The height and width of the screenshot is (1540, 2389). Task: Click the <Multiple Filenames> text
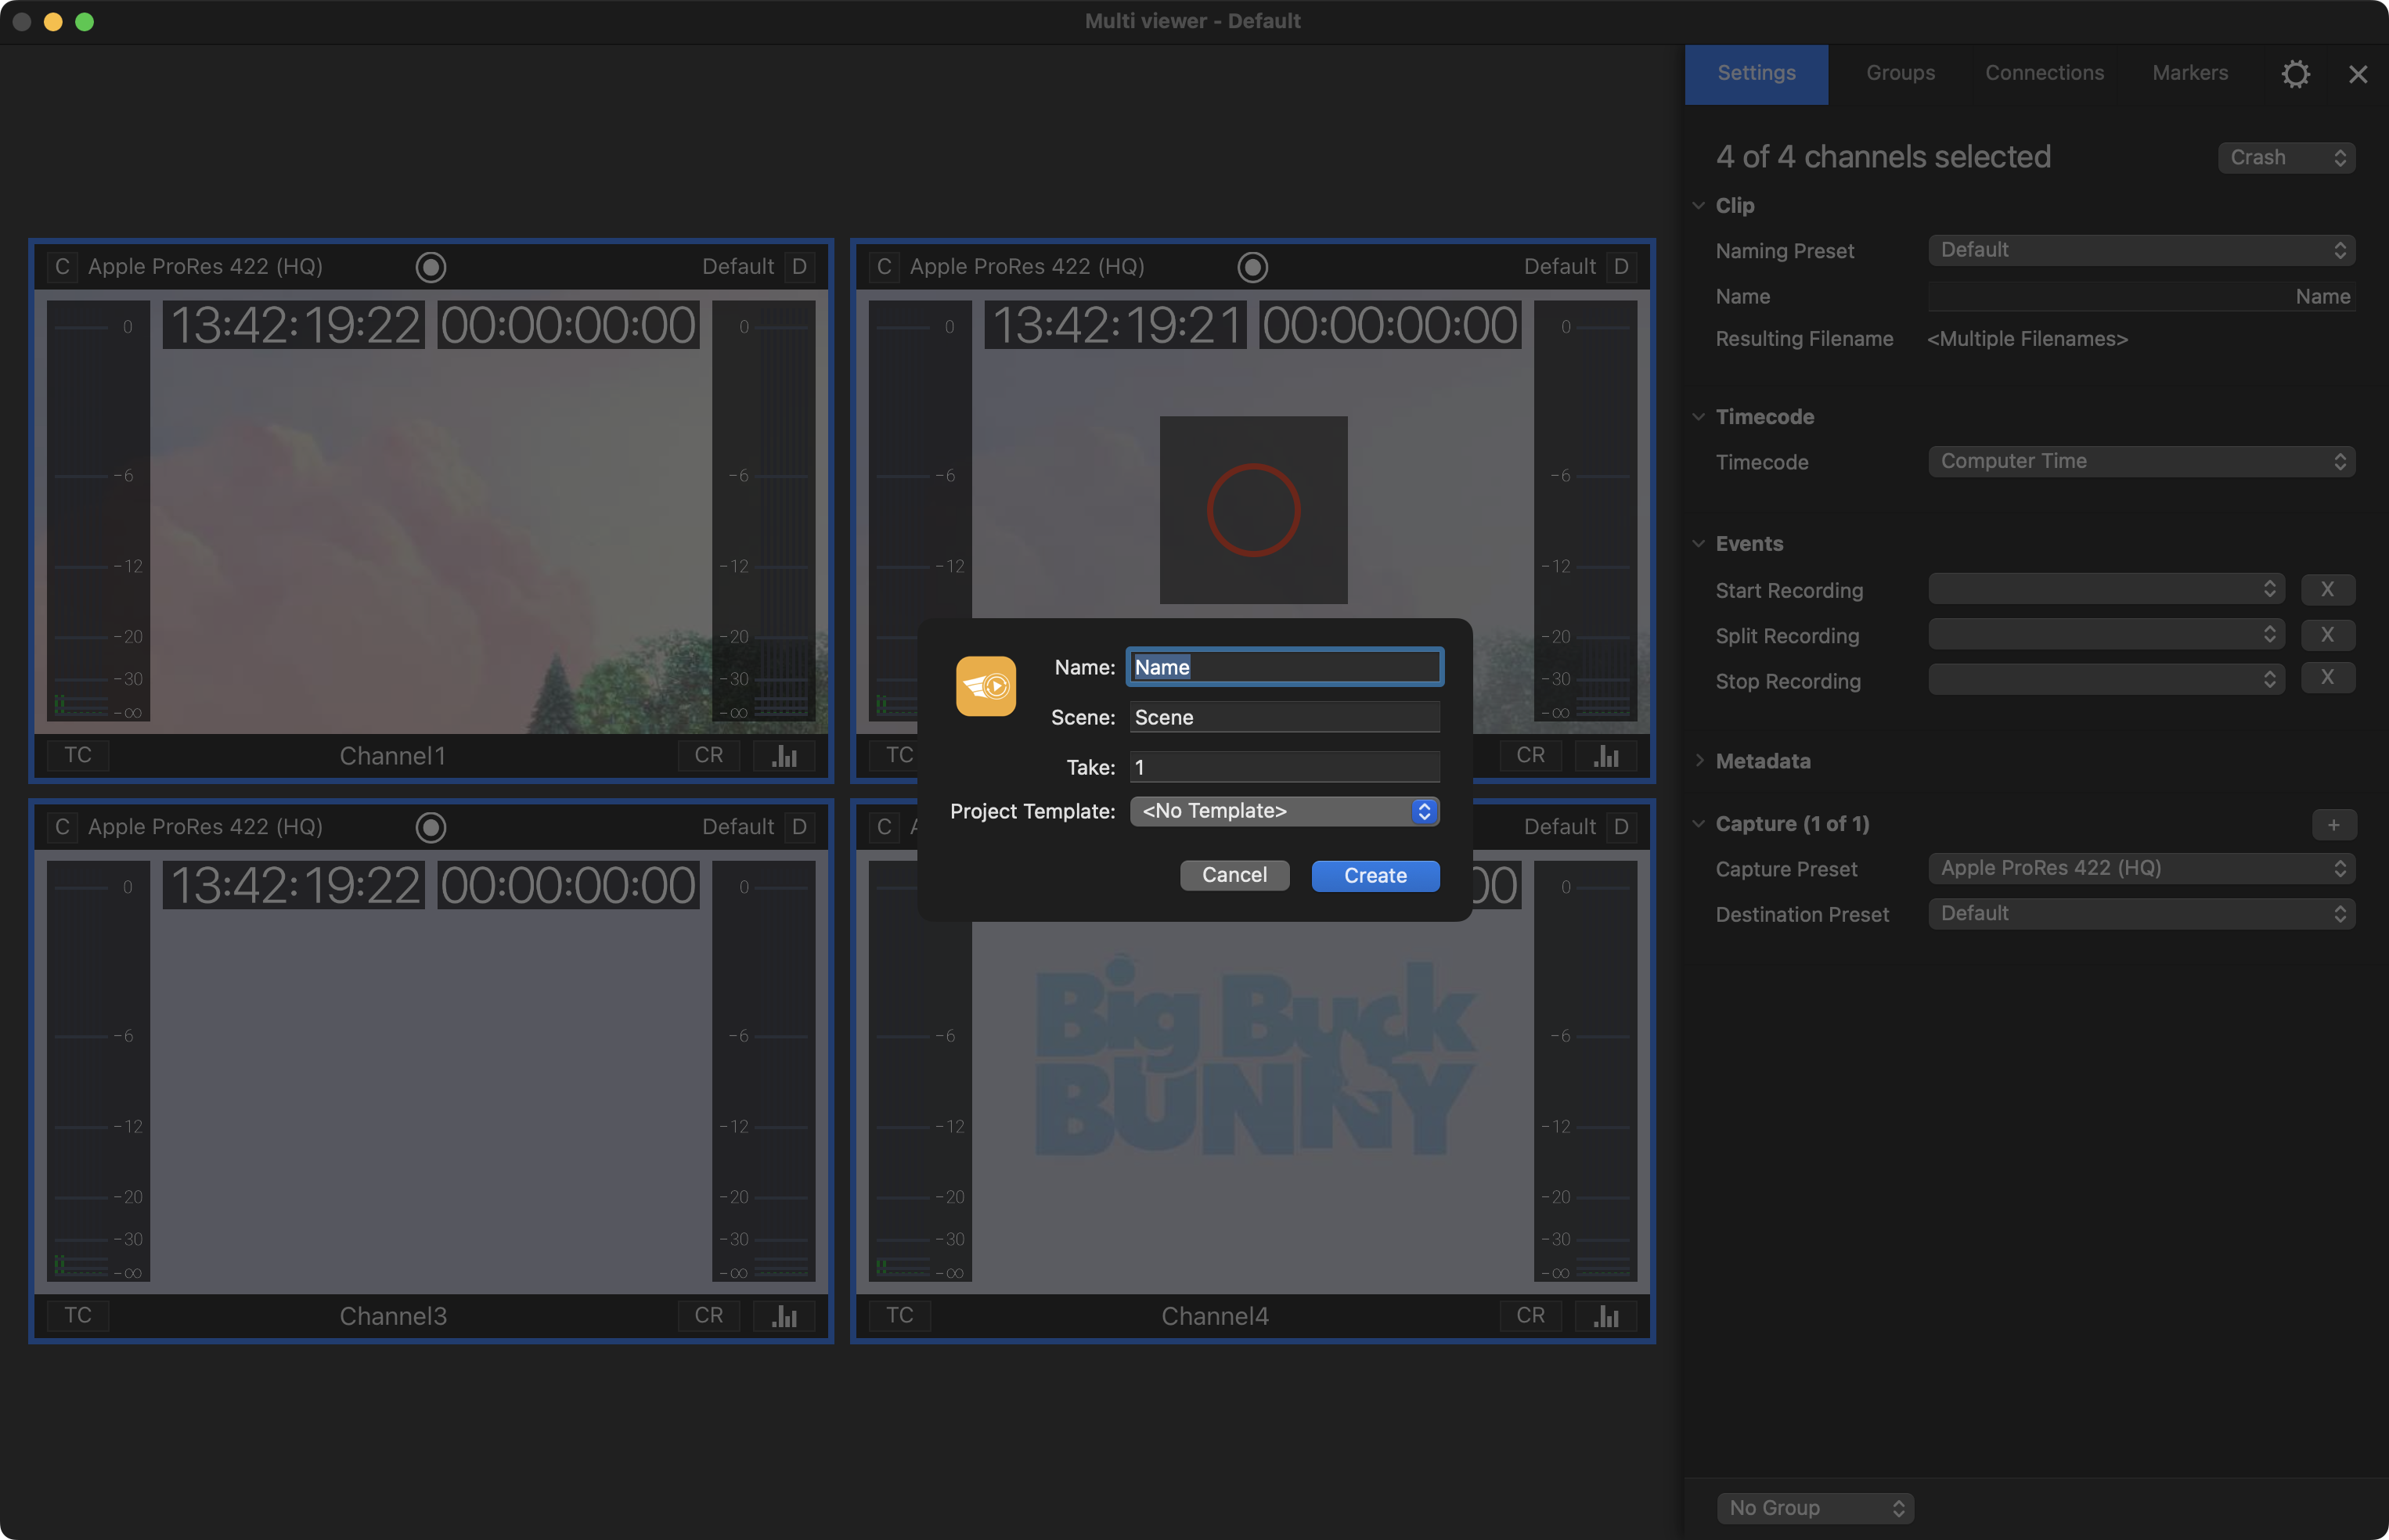tap(2027, 339)
